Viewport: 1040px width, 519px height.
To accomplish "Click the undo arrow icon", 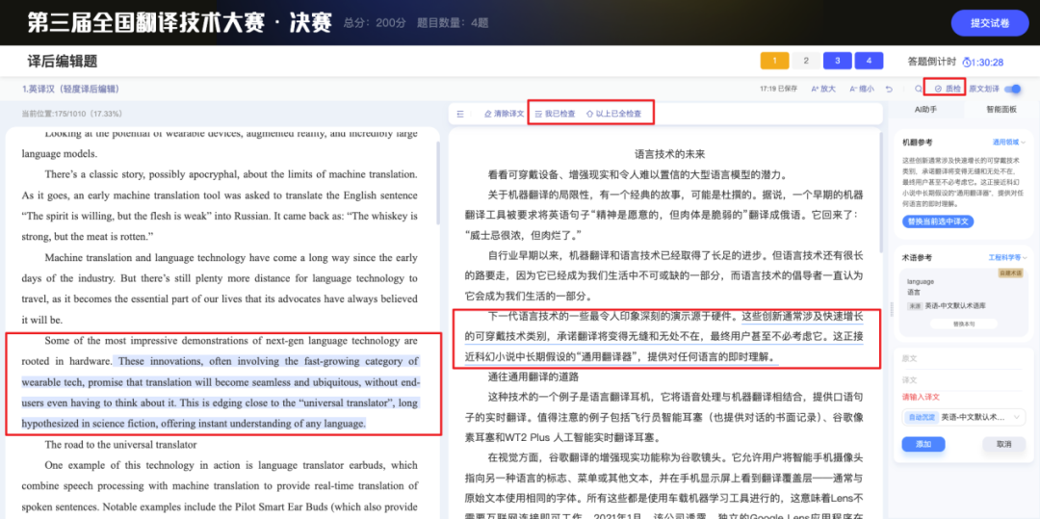I will click(889, 89).
